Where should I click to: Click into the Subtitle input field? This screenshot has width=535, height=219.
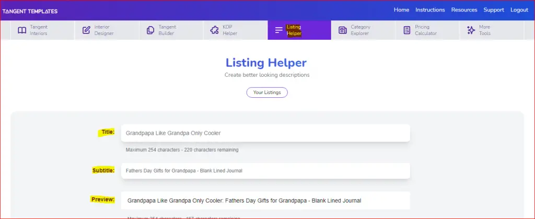tap(265, 170)
